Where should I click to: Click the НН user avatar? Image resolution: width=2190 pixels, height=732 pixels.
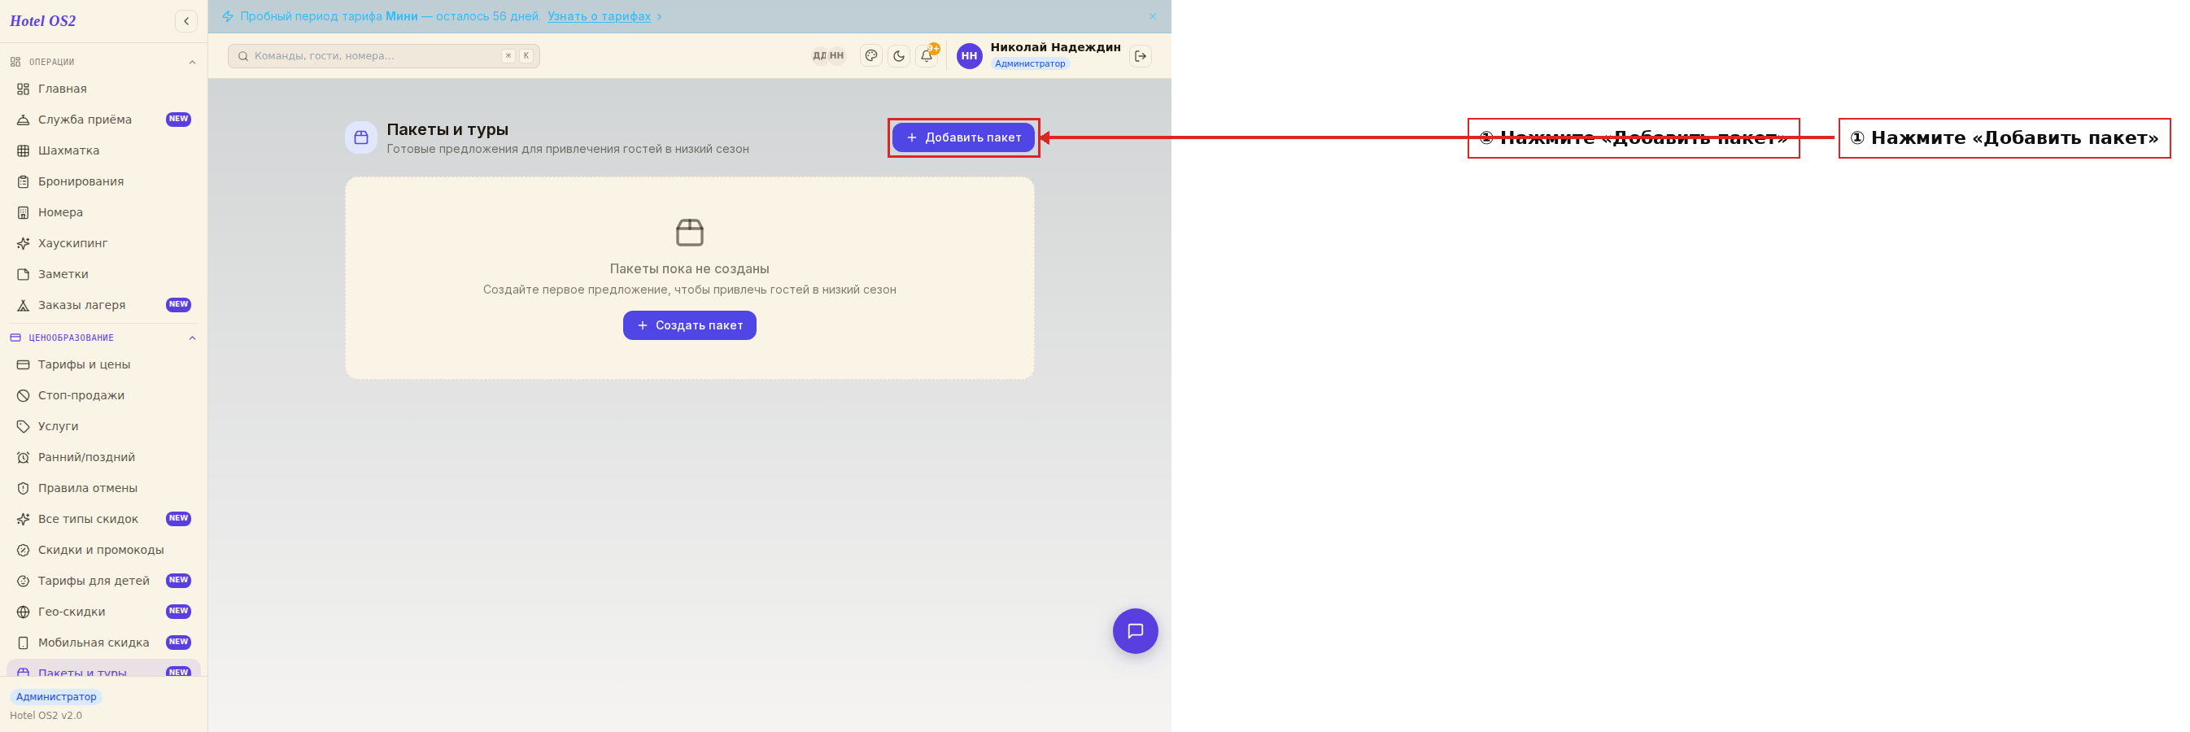point(969,56)
